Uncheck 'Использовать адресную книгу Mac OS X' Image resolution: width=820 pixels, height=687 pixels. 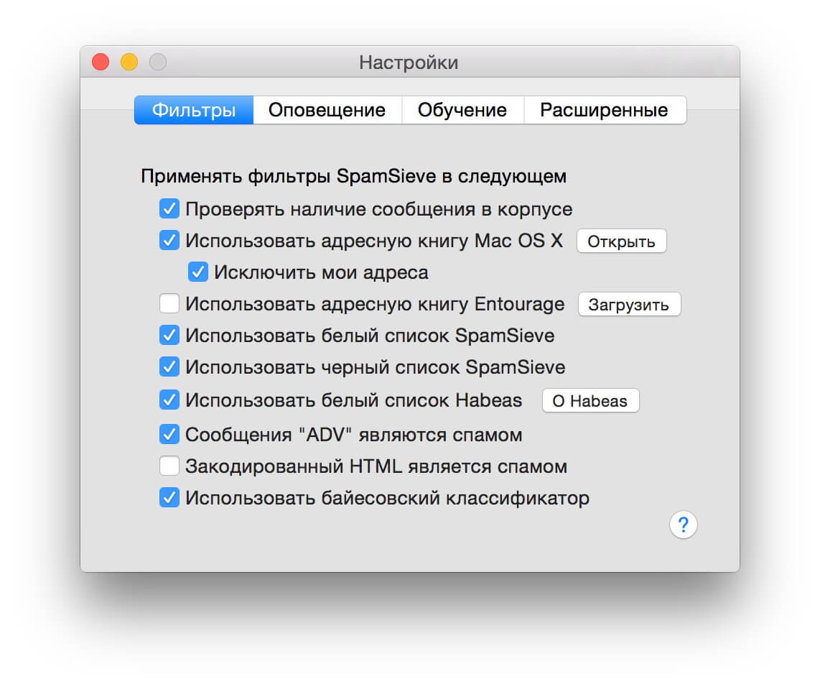point(169,240)
